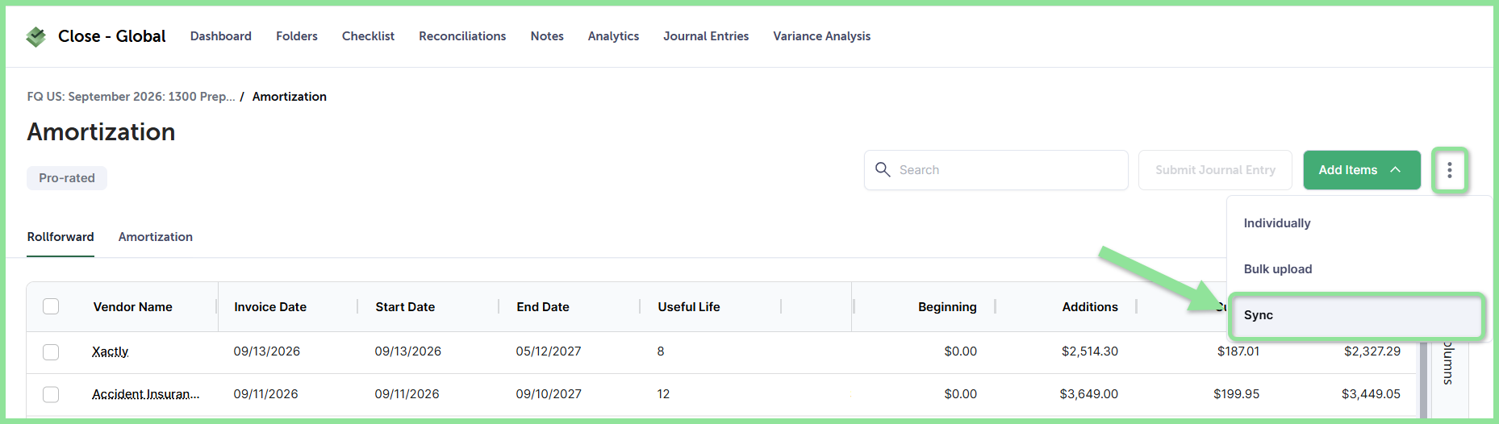Sort by the Vendor Name column header

tap(133, 307)
